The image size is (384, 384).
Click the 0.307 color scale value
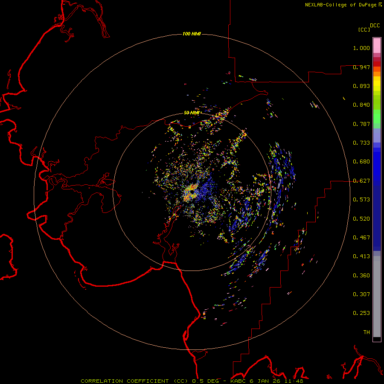pos(361,294)
